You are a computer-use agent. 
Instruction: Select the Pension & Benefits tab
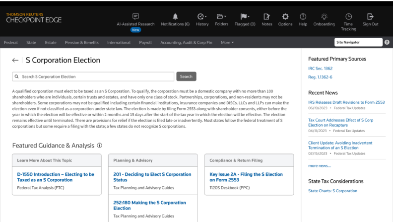pos(82,43)
